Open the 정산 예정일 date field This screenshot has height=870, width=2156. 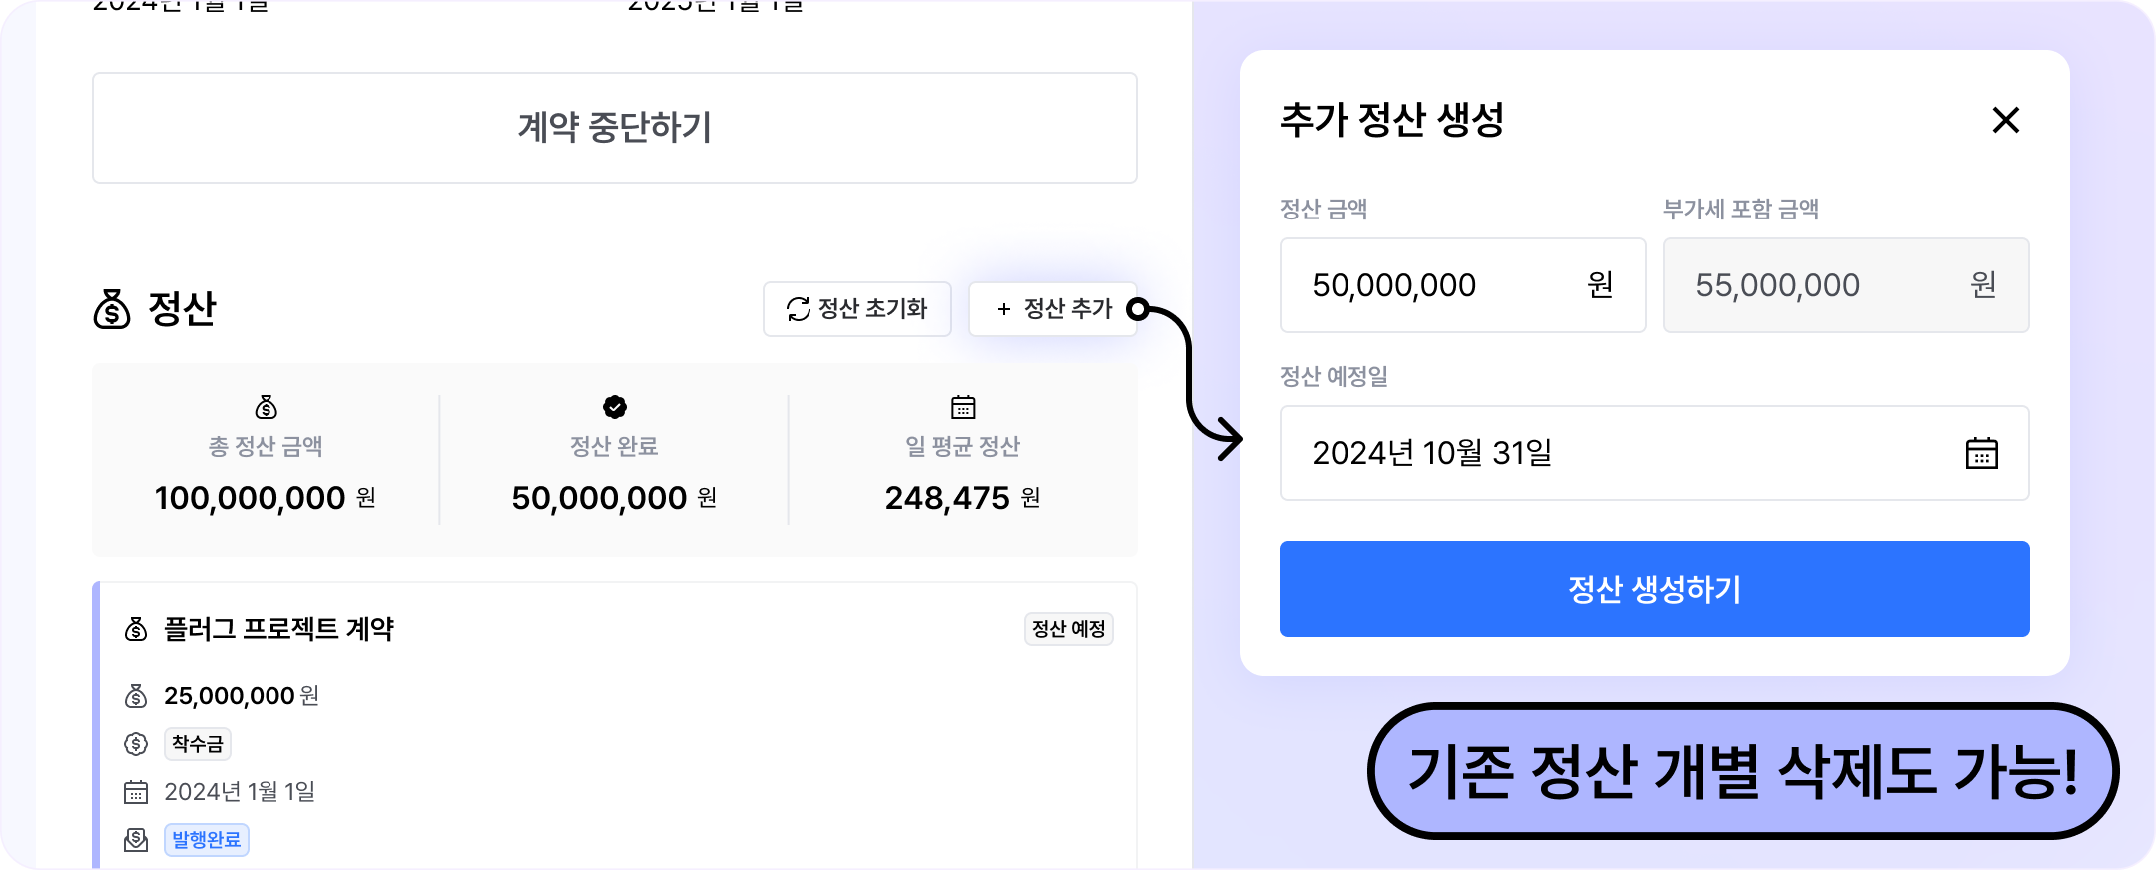(1617, 453)
